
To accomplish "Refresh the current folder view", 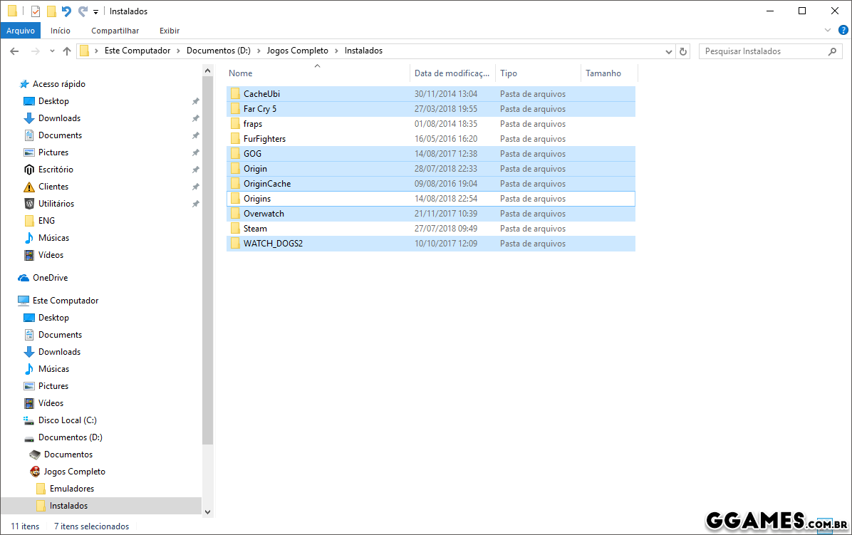I will pyautogui.click(x=683, y=51).
